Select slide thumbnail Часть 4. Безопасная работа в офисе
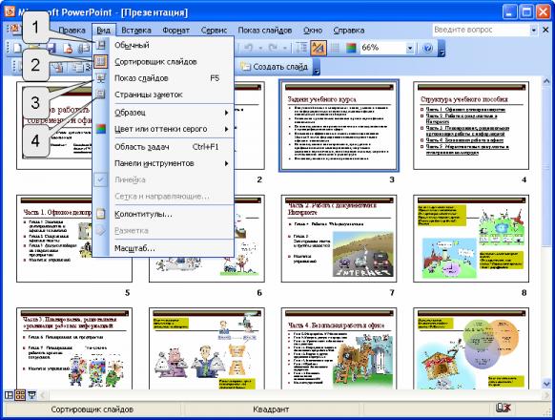This screenshot has height=420, width=555. [x=339, y=348]
